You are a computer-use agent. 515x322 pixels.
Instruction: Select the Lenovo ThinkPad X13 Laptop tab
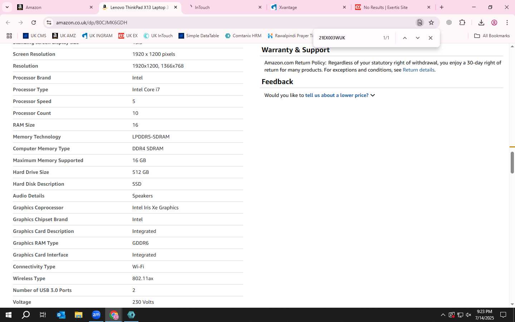pyautogui.click(x=140, y=7)
